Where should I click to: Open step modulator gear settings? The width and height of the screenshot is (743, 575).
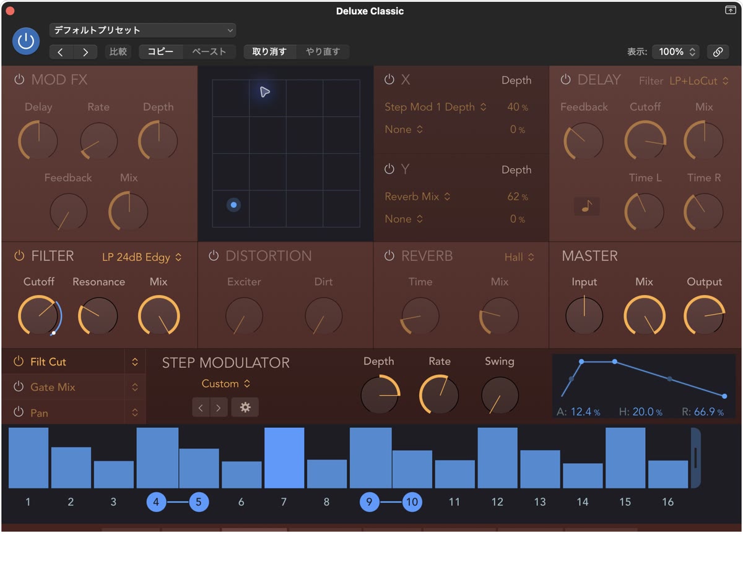(x=245, y=407)
